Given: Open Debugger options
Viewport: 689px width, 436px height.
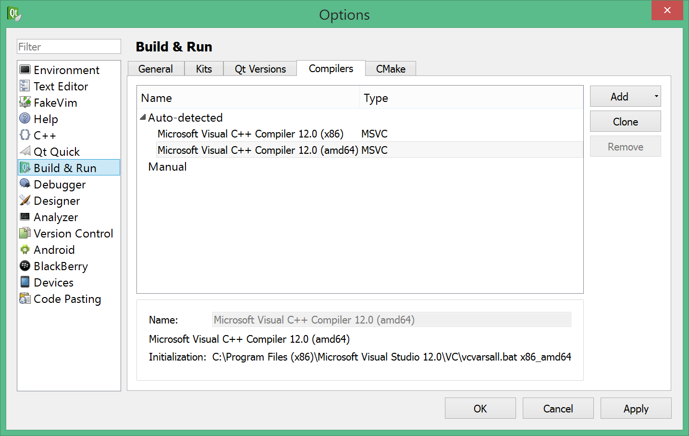Looking at the screenshot, I should (60, 185).
